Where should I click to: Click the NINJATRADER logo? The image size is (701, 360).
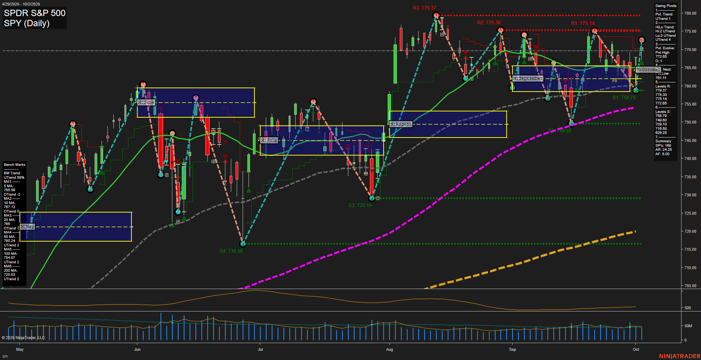tap(680, 356)
